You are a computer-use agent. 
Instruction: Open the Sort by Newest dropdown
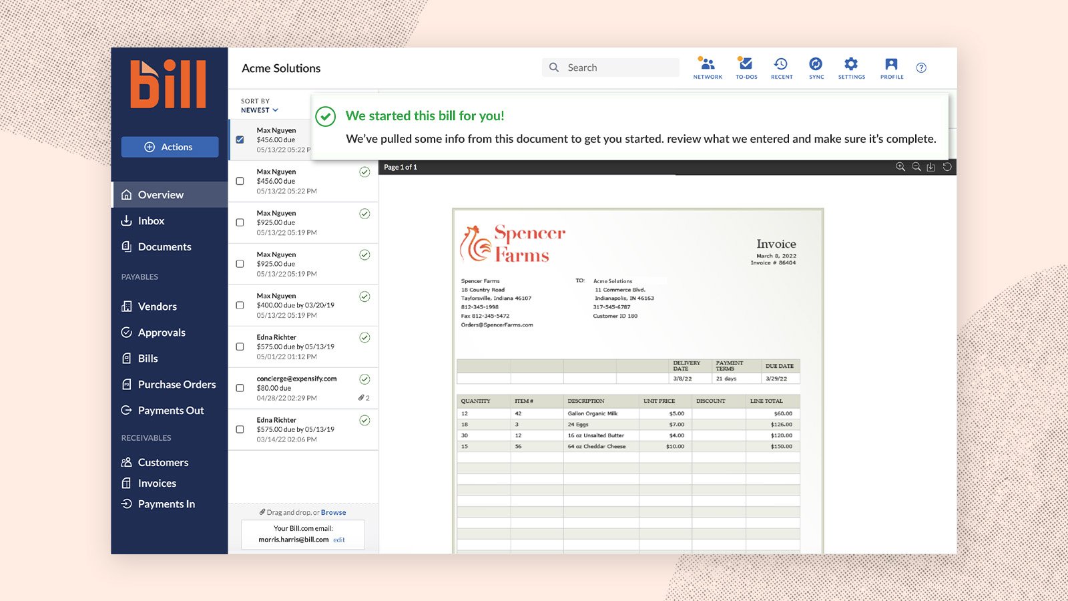point(260,110)
